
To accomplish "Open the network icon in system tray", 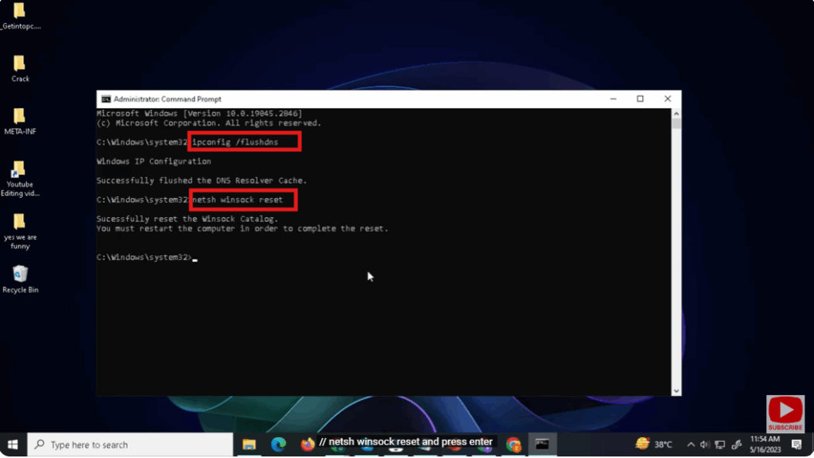I will tap(719, 444).
